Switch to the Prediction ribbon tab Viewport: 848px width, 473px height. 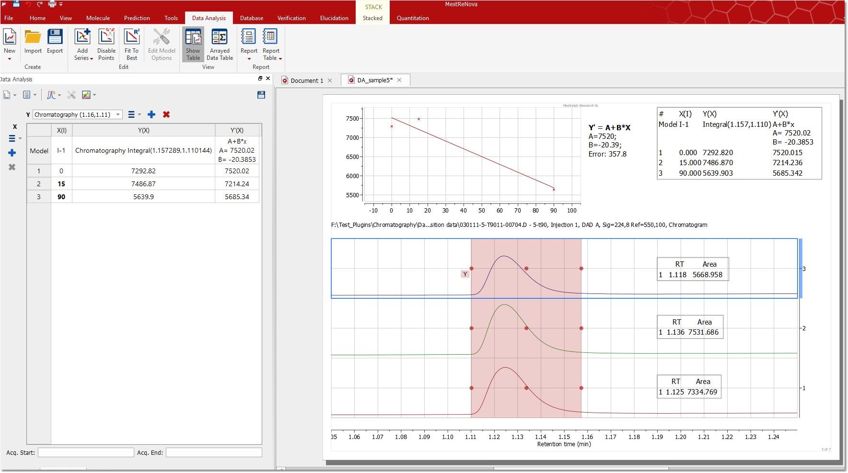(x=137, y=18)
